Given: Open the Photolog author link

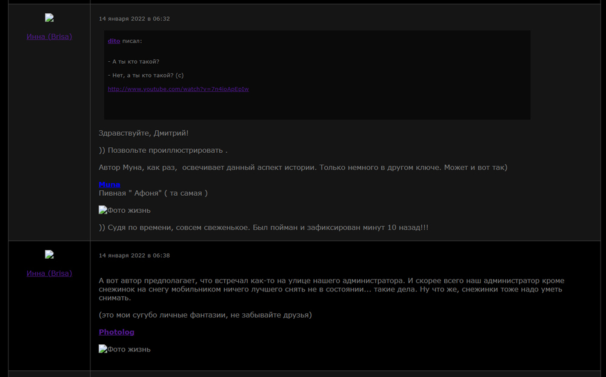Looking at the screenshot, I should [x=116, y=332].
